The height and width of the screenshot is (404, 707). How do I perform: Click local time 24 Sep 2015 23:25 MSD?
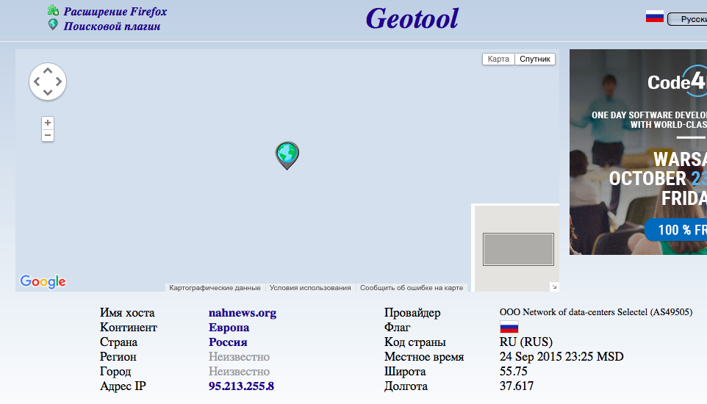(x=561, y=357)
